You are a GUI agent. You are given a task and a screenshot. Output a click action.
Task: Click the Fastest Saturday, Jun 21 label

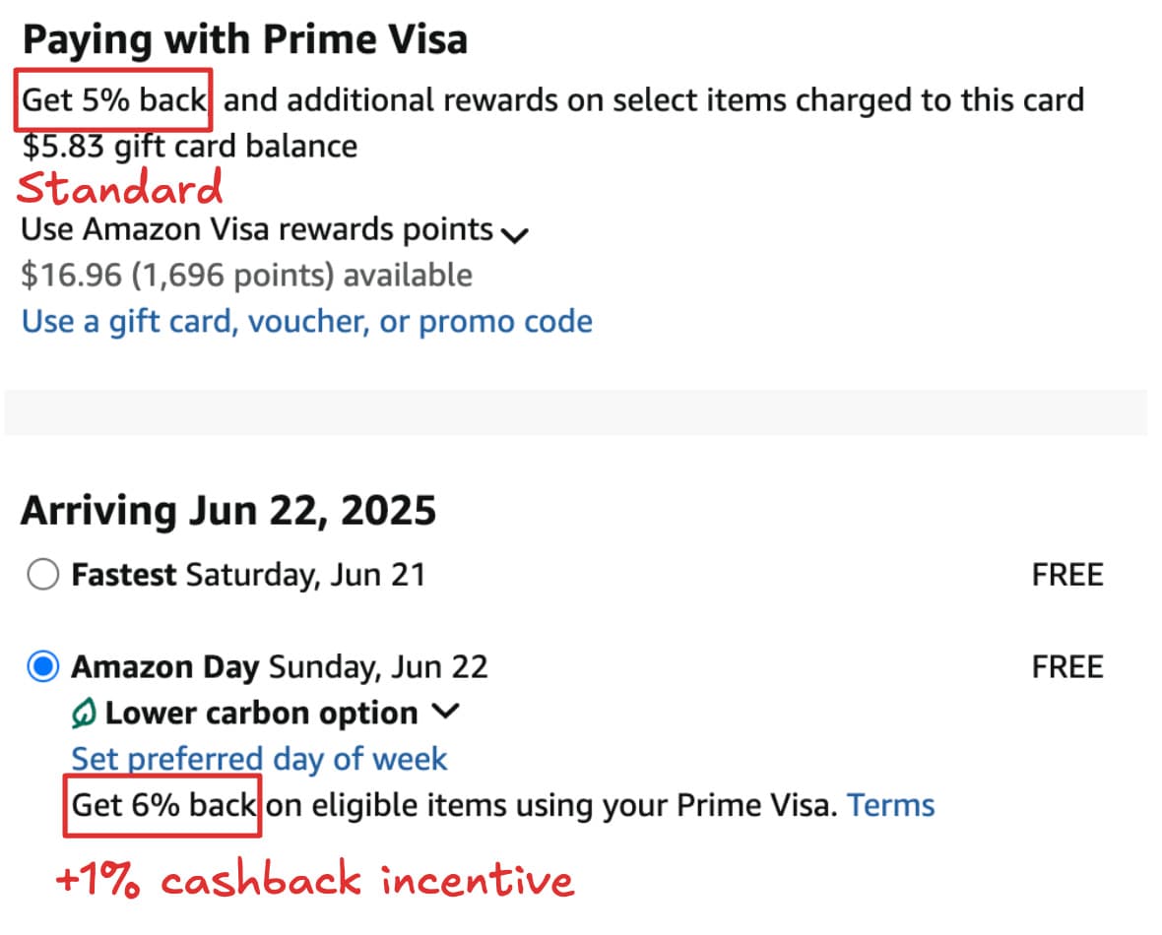point(248,575)
